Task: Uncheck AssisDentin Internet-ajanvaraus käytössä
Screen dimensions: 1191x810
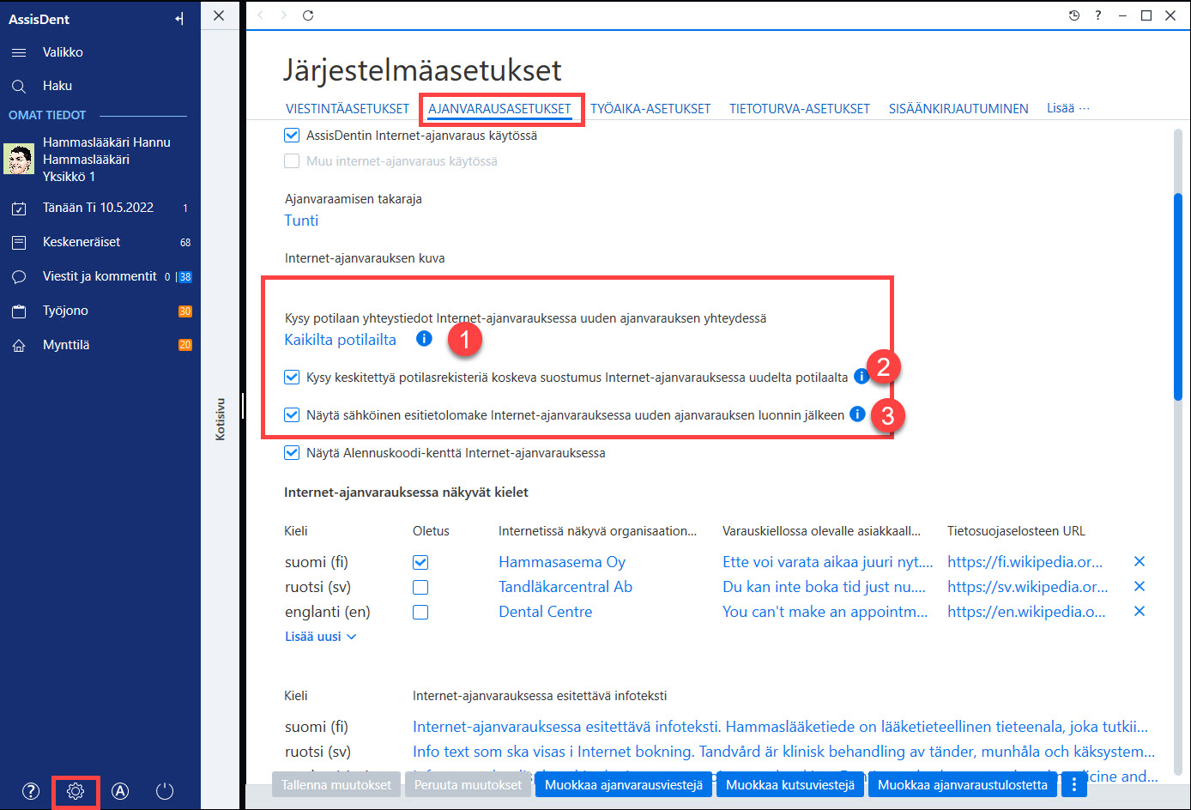Action: click(292, 136)
